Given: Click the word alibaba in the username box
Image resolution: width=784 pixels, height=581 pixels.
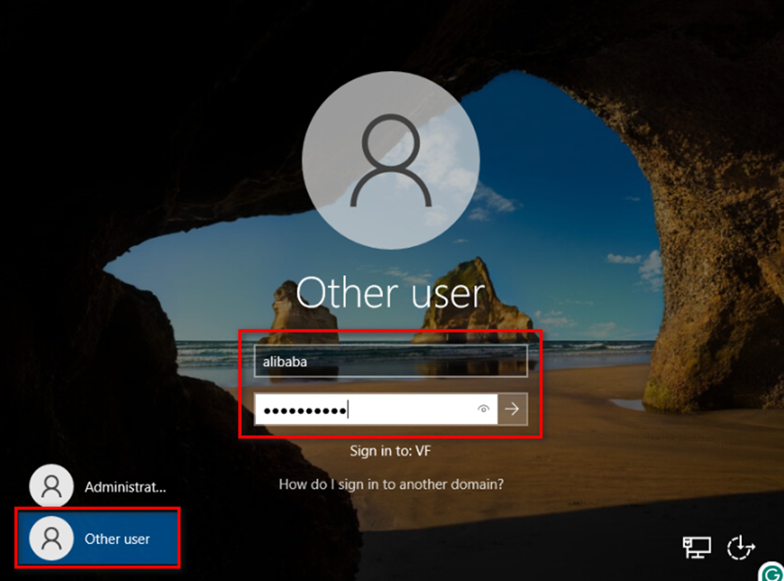Looking at the screenshot, I should click(x=285, y=361).
